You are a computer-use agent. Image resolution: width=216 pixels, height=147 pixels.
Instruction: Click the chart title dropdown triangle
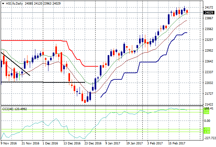point(3,4)
